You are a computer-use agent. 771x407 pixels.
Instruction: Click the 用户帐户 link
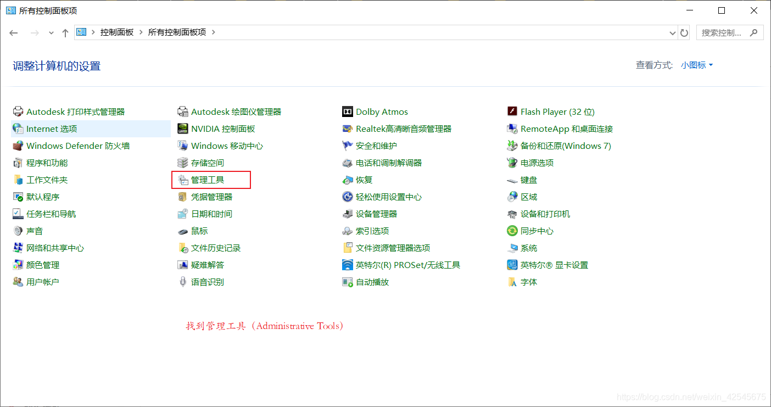coord(43,282)
